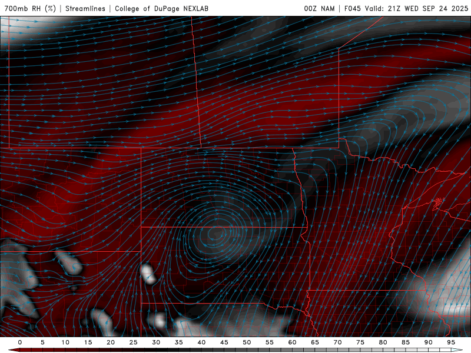Viewport: 471px width, 353px height.
Task: Click the colorbar tick label '75'
Action: (x=360, y=342)
